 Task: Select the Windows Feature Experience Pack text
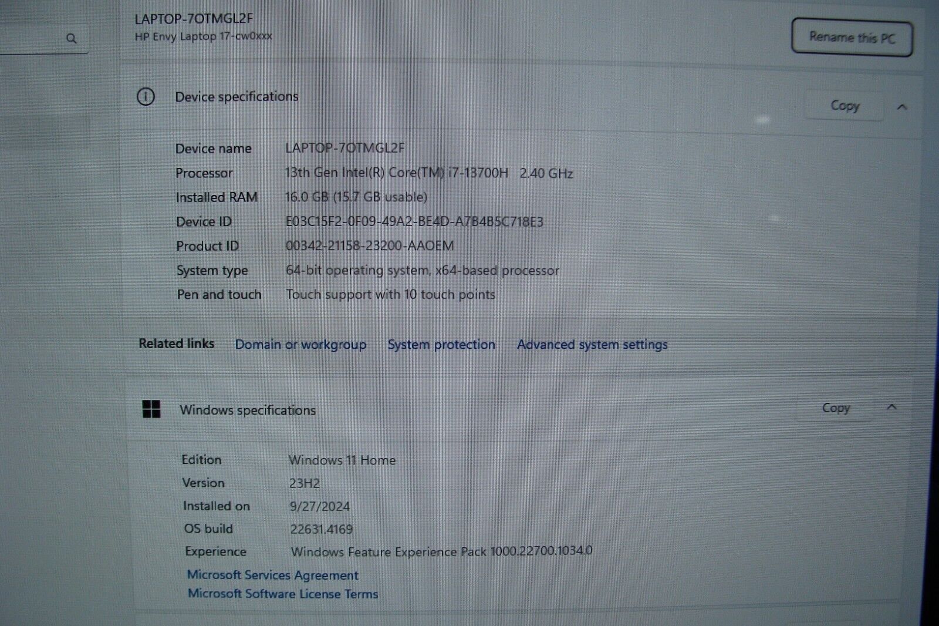[441, 551]
